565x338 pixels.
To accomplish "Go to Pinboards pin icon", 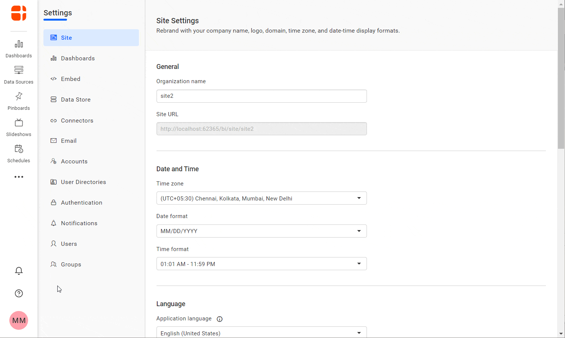I will coord(19,96).
